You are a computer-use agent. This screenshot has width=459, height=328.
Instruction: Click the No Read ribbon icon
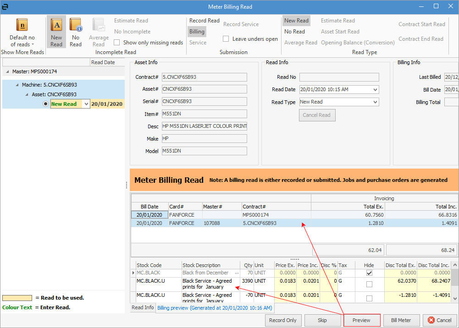(76, 25)
